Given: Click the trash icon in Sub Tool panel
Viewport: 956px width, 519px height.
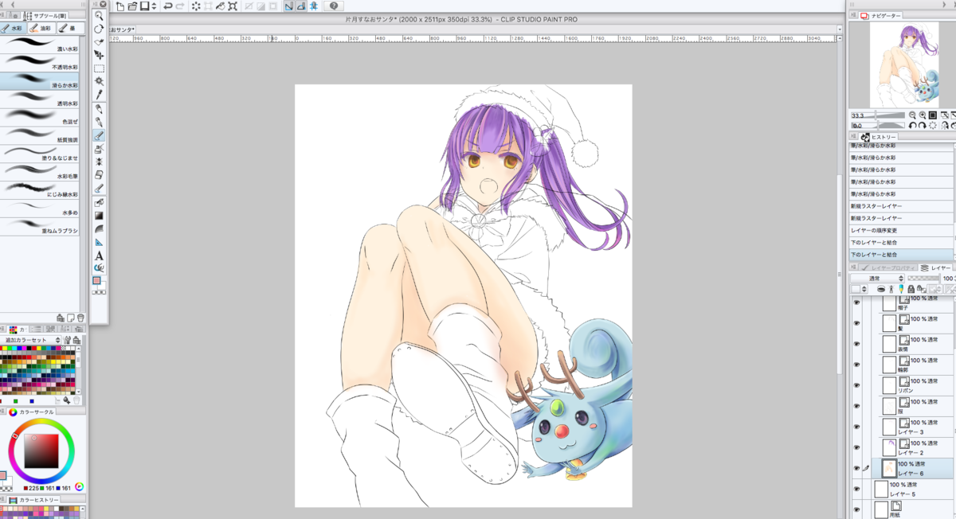Looking at the screenshot, I should pyautogui.click(x=80, y=317).
